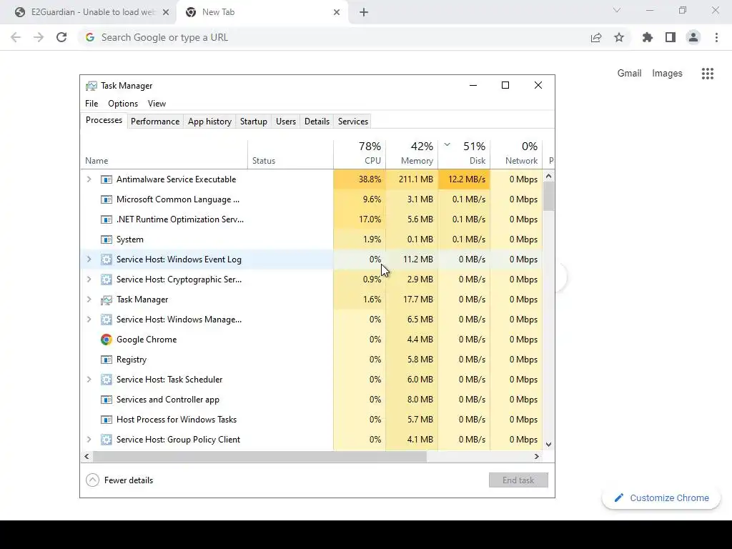
Task: Open the Chrome three-dot menu
Action: click(716, 37)
